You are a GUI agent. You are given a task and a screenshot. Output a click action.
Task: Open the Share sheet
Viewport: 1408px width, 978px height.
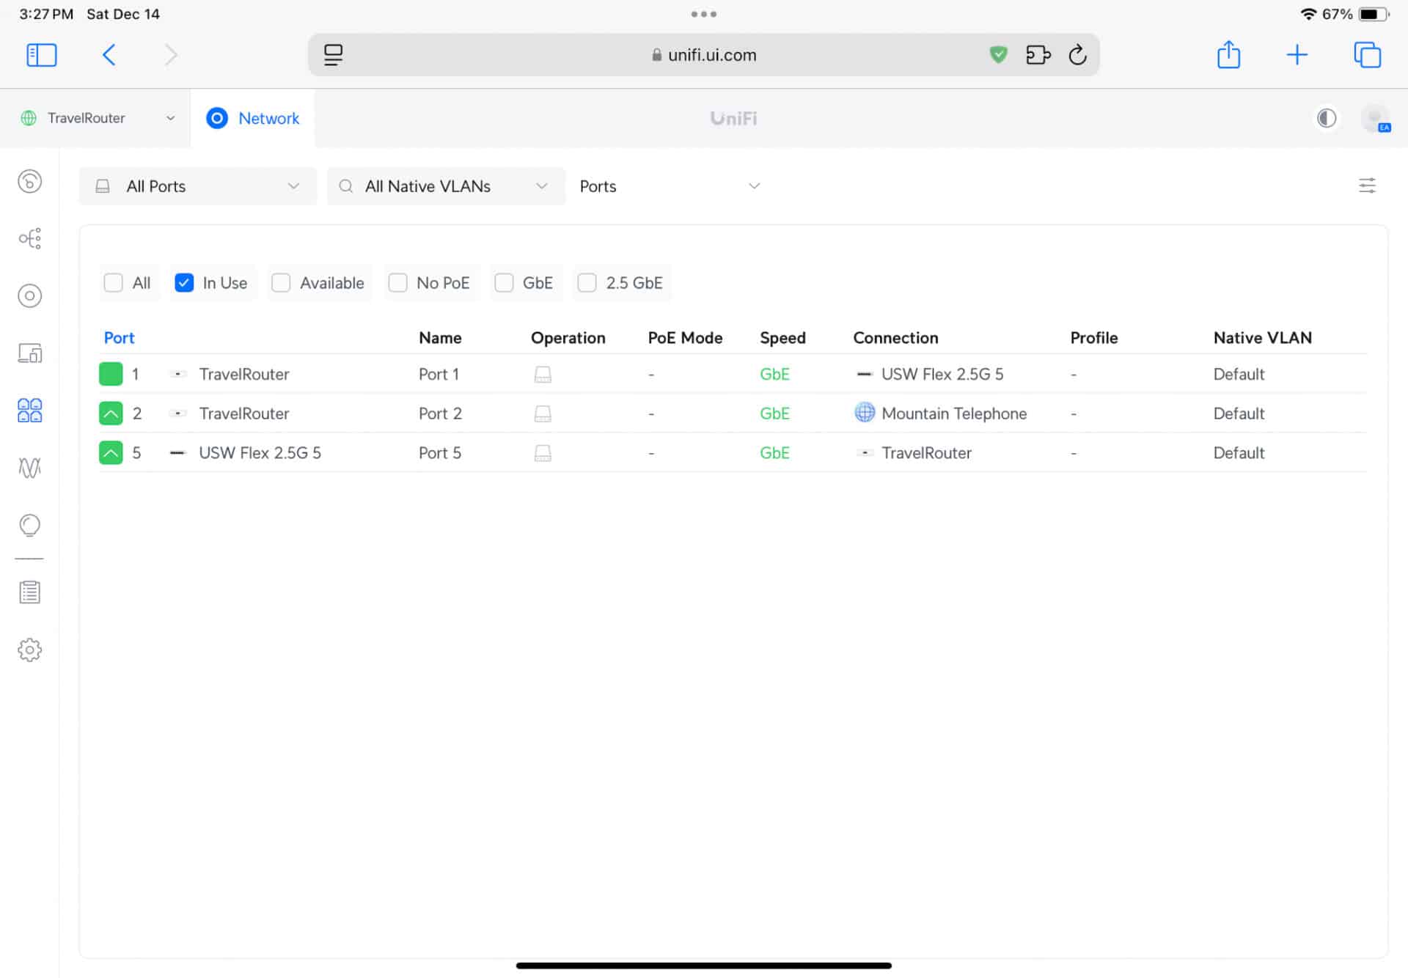(1228, 54)
